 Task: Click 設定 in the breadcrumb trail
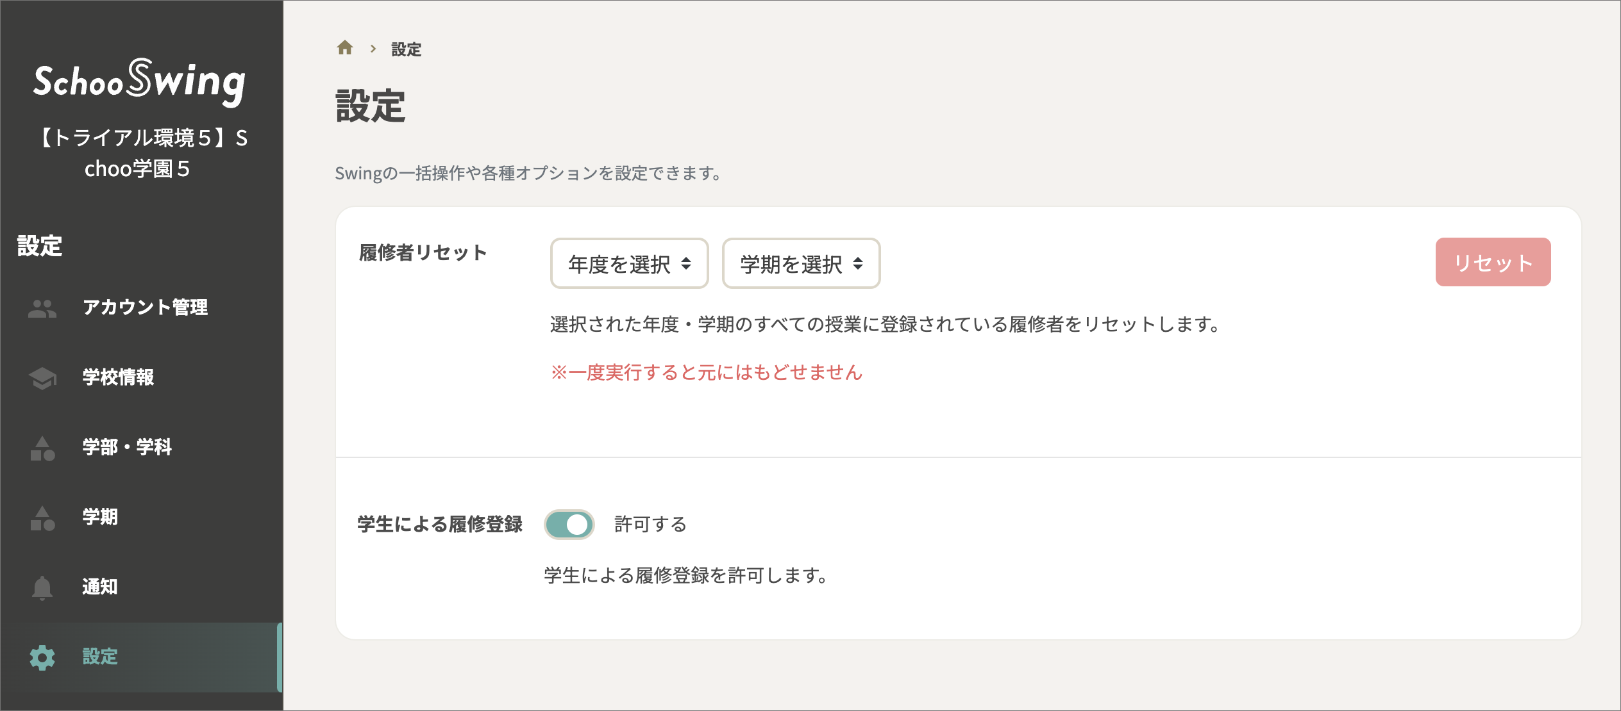405,48
